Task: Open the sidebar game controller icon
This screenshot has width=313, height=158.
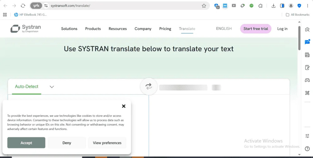Action: click(307, 80)
